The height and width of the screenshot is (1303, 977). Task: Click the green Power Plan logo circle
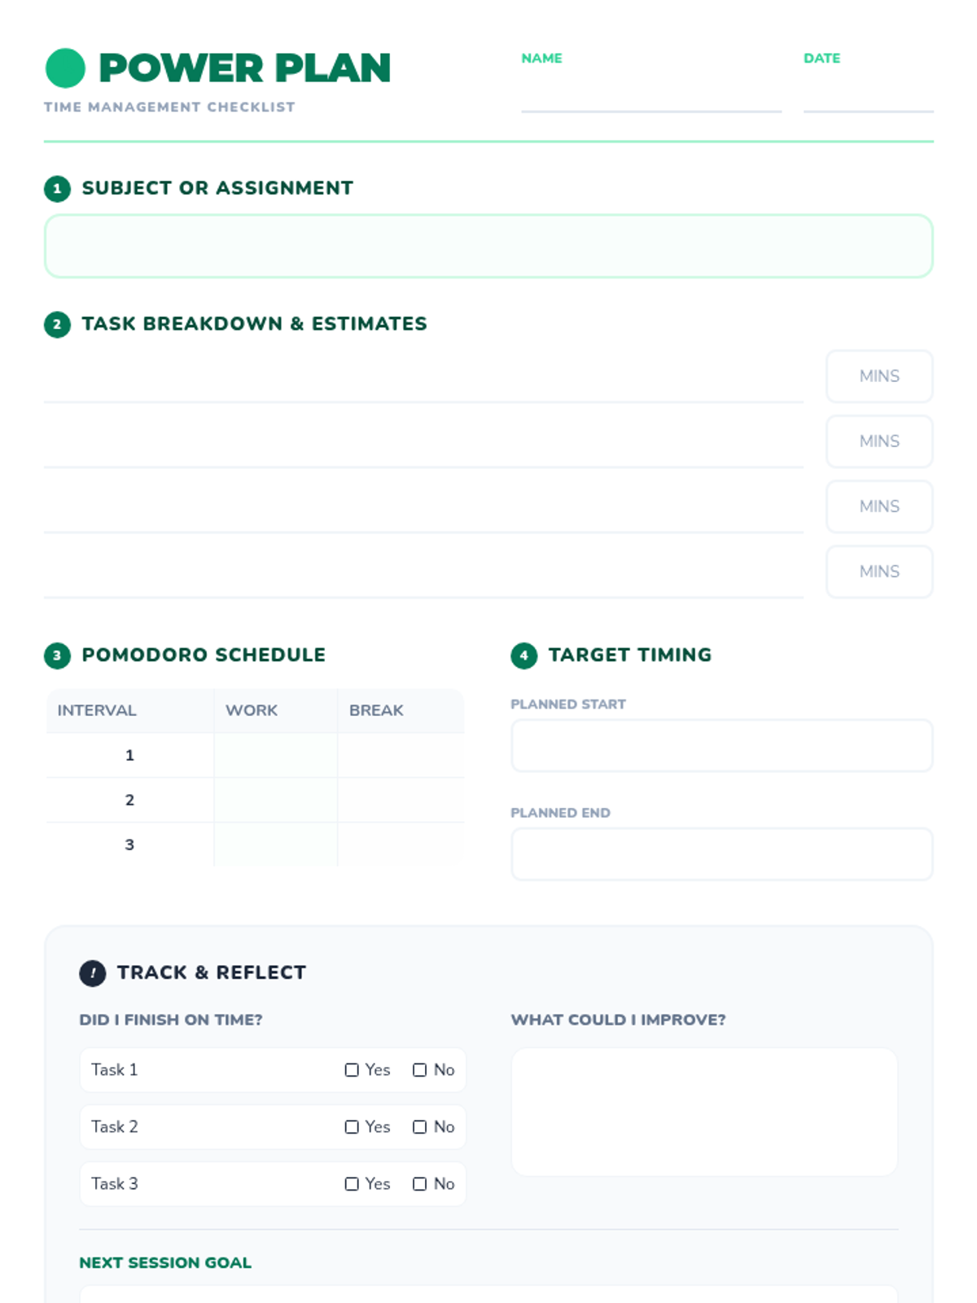[x=65, y=68]
